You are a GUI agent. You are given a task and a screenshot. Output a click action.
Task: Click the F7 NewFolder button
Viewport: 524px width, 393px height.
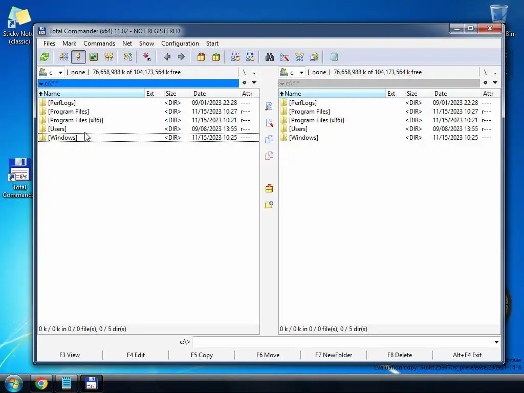click(x=334, y=355)
